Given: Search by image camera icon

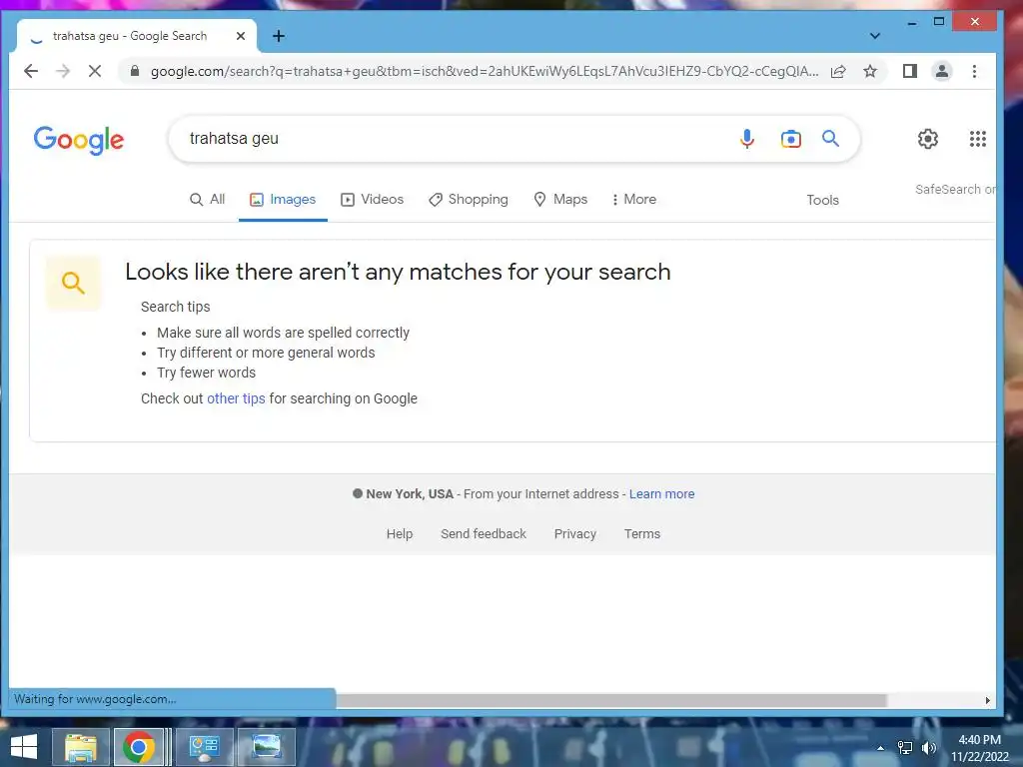Looking at the screenshot, I should coord(791,138).
